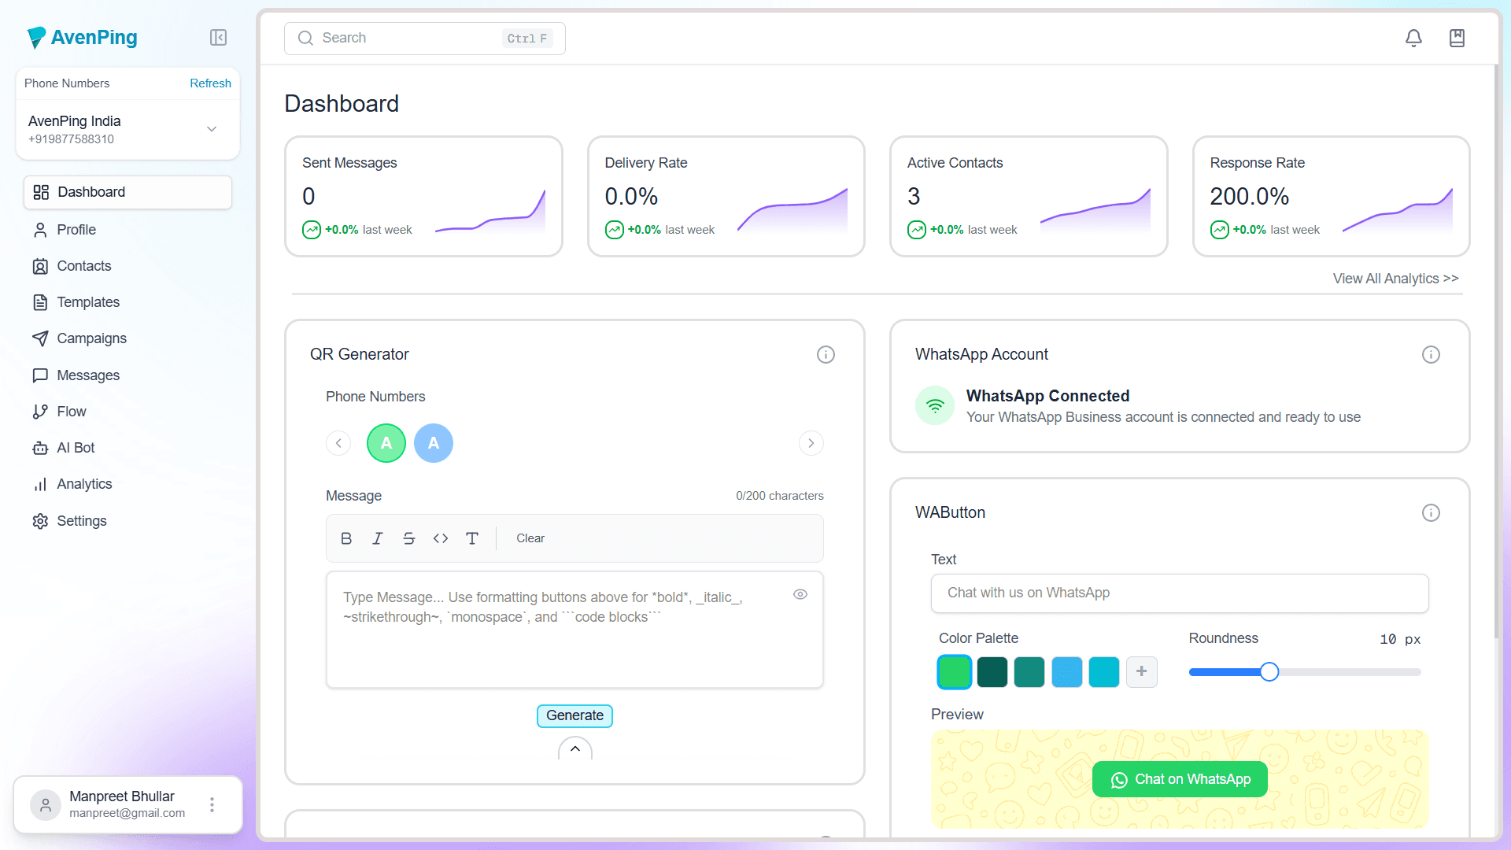Collapse QR Generator with up chevron

pos(575,748)
